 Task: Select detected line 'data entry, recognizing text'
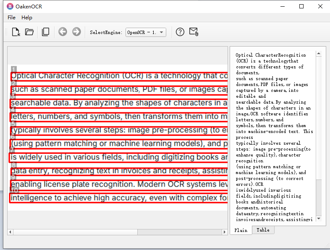tap(119, 171)
